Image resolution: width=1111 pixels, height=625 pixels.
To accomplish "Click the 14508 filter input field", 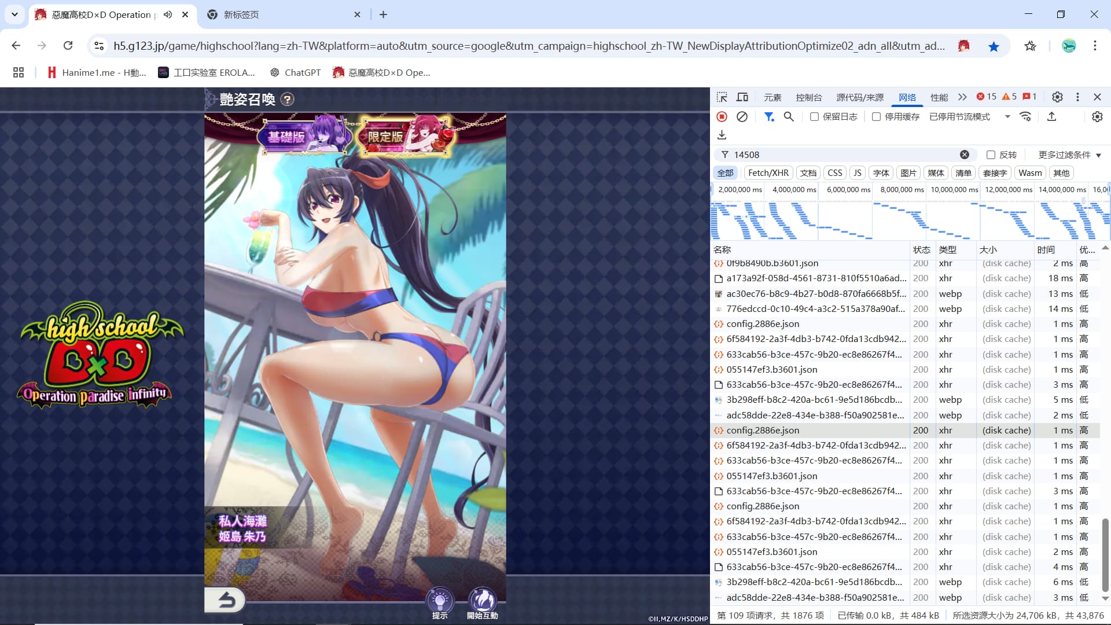I will 845,155.
